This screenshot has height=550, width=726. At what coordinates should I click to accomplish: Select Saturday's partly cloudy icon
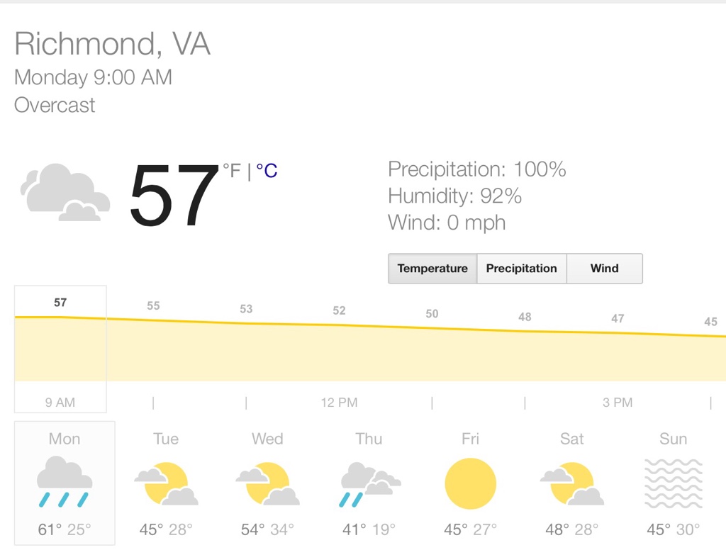pos(571,483)
